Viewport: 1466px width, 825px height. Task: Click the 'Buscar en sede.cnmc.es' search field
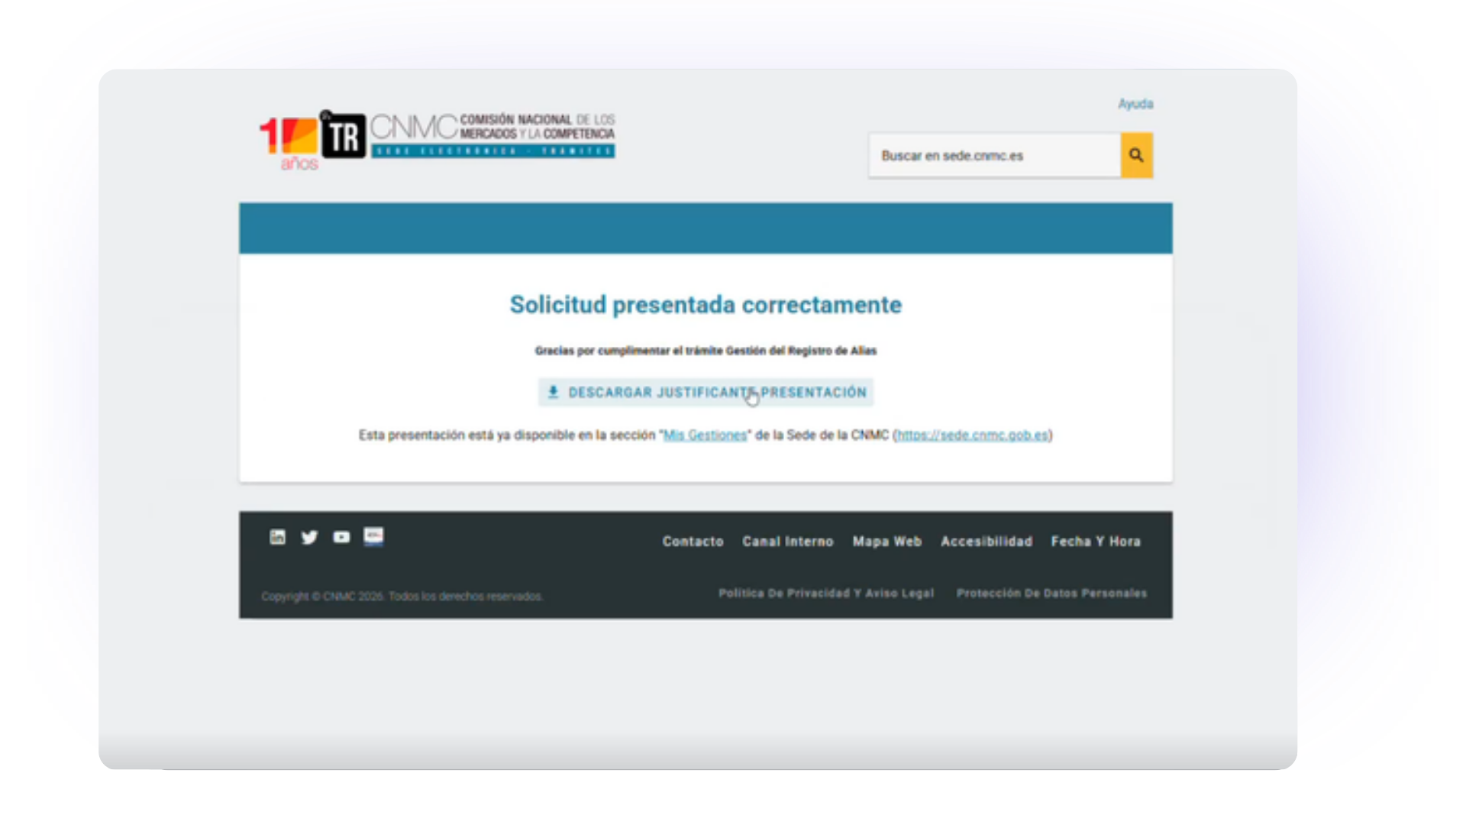(x=994, y=155)
